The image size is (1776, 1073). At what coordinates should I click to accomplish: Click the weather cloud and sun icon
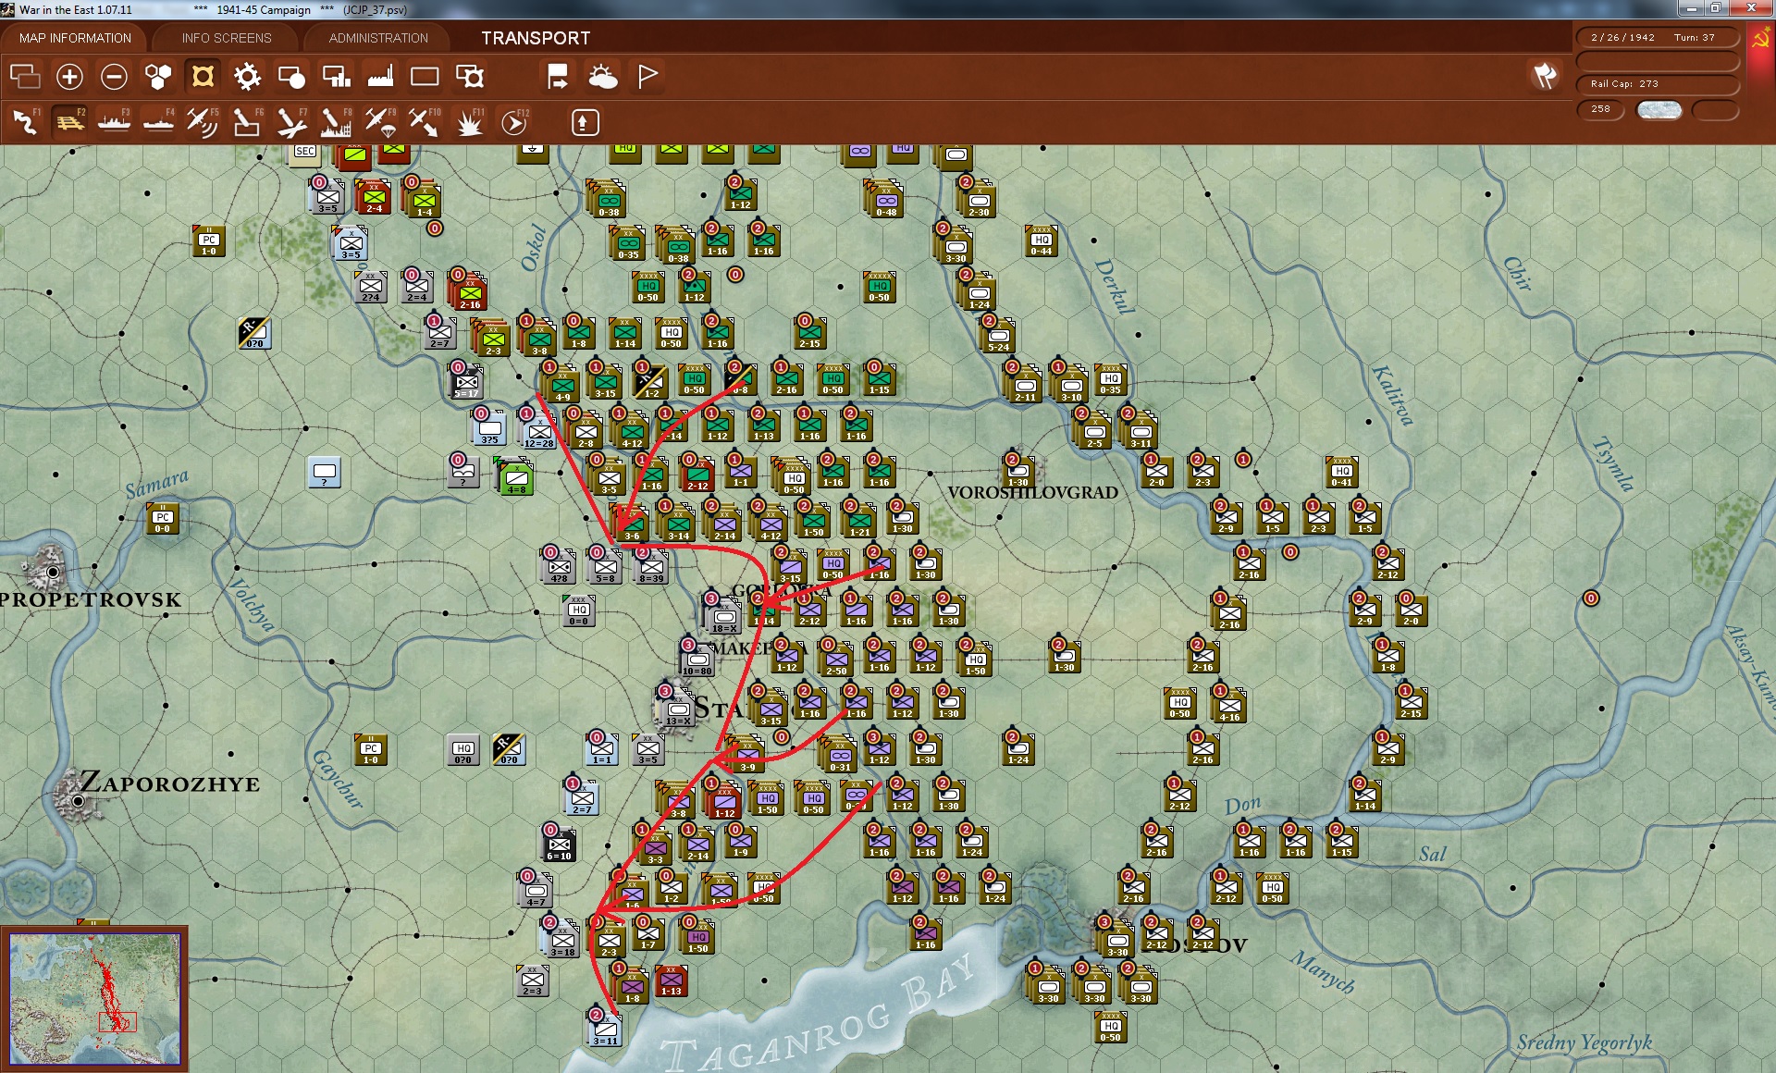coord(603,77)
